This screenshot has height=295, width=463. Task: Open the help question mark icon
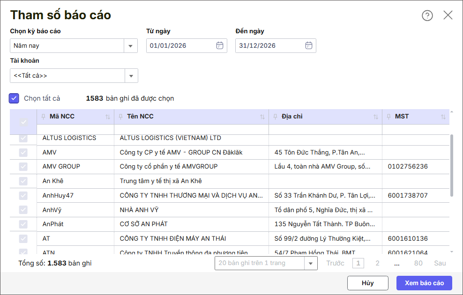[x=427, y=15]
